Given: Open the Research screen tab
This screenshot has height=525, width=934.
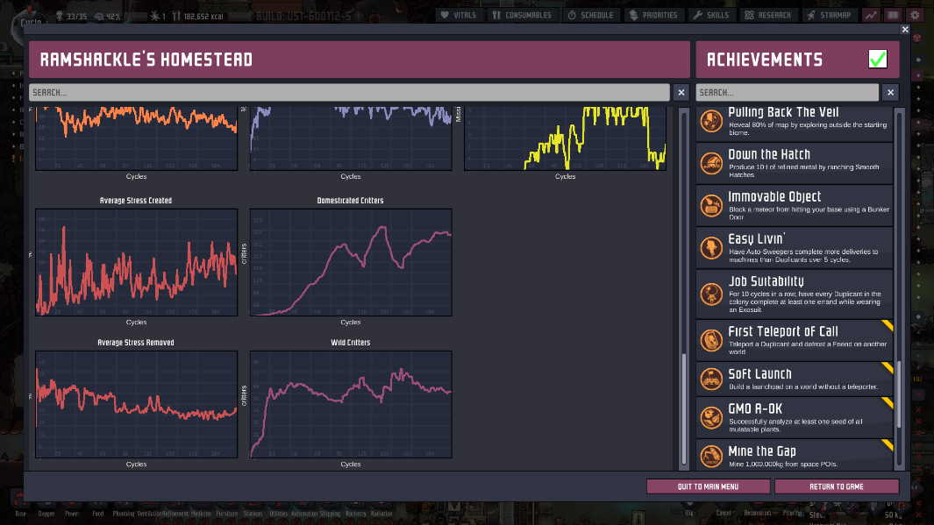Looking at the screenshot, I should click(767, 15).
